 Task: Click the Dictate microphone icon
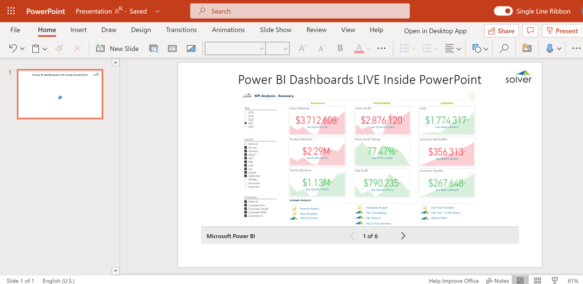coord(550,49)
